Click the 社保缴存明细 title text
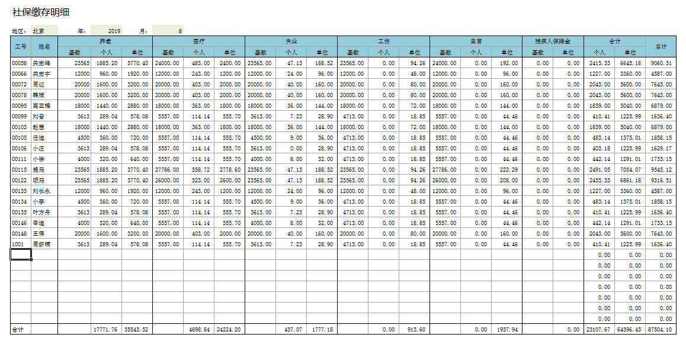Image resolution: width=686 pixels, height=344 pixels. pos(40,12)
